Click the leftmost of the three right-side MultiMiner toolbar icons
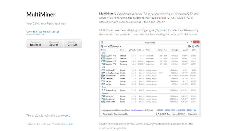The image size is (243, 131). click(x=189, y=46)
